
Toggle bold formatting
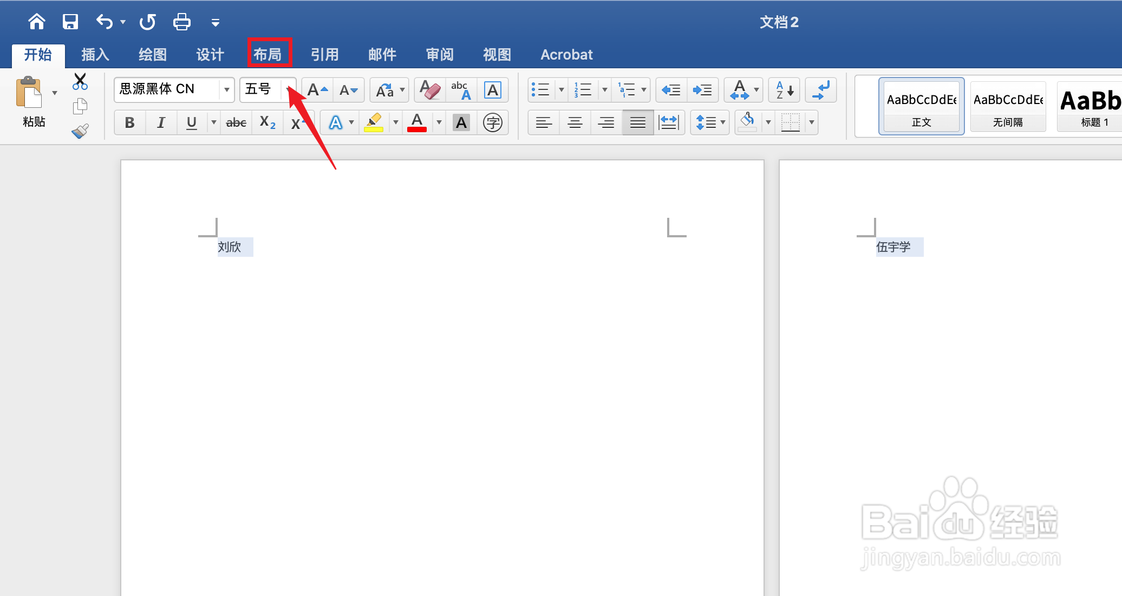pyautogui.click(x=130, y=122)
